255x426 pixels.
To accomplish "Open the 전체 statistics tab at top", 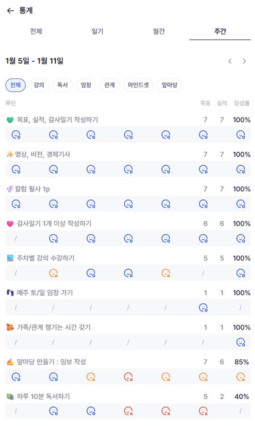I will [x=36, y=31].
